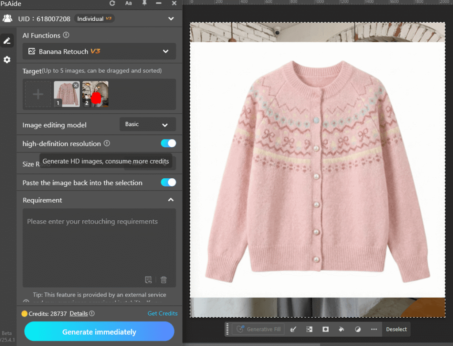Collapse the Requirement section

click(x=171, y=200)
